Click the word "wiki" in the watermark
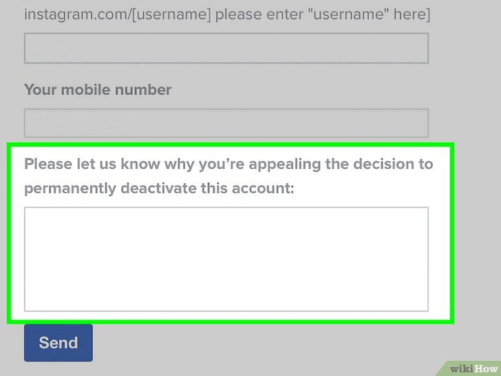Image resolution: width=501 pixels, height=376 pixels. (462, 368)
